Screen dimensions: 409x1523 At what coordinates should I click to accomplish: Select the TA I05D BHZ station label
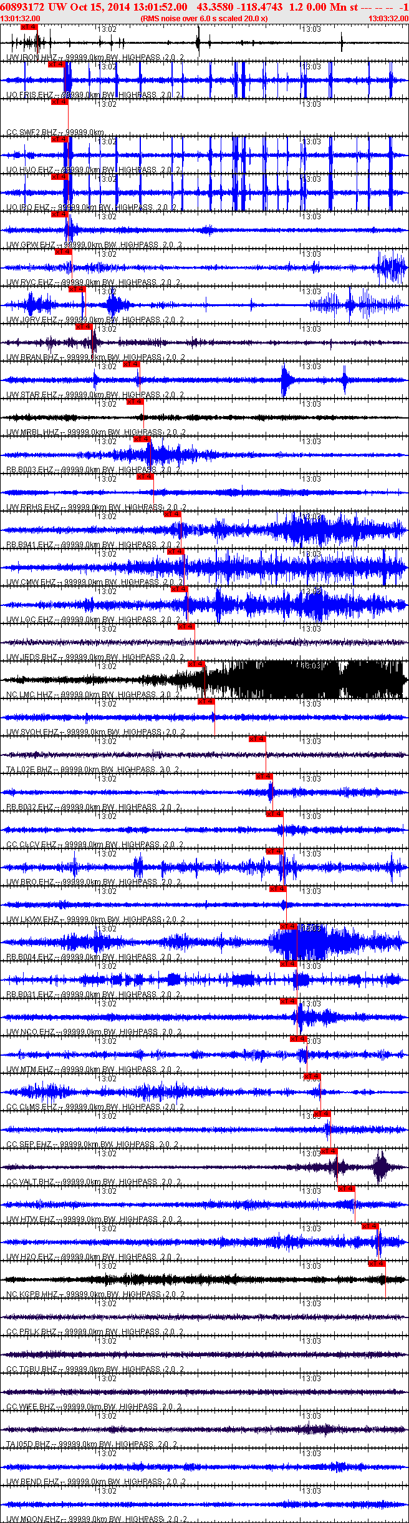point(29,1444)
